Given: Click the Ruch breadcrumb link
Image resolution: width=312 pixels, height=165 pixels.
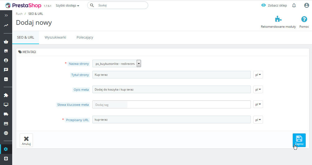Looking at the screenshot, I should [x=19, y=14].
